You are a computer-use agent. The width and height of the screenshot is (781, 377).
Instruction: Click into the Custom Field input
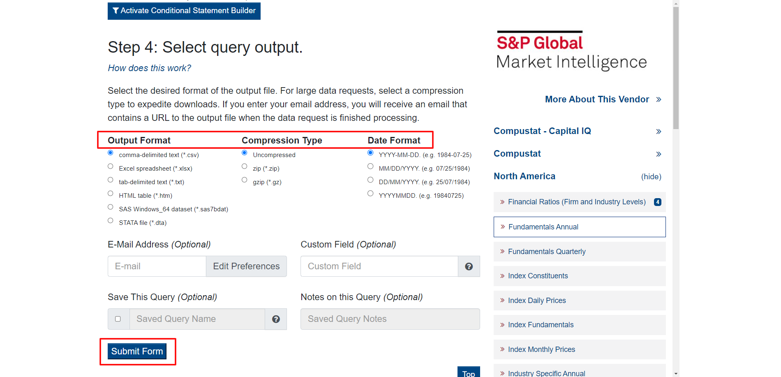tap(379, 266)
